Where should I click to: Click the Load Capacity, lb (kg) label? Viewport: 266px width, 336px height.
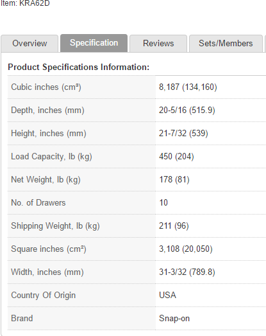point(51,157)
